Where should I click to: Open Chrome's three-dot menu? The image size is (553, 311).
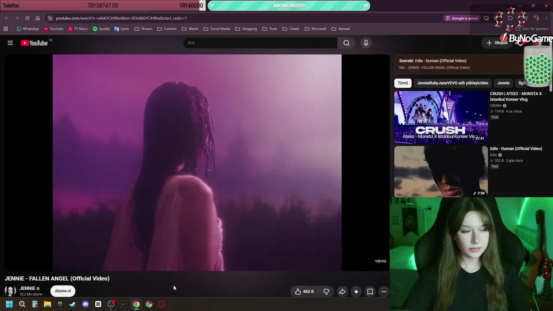click(547, 18)
